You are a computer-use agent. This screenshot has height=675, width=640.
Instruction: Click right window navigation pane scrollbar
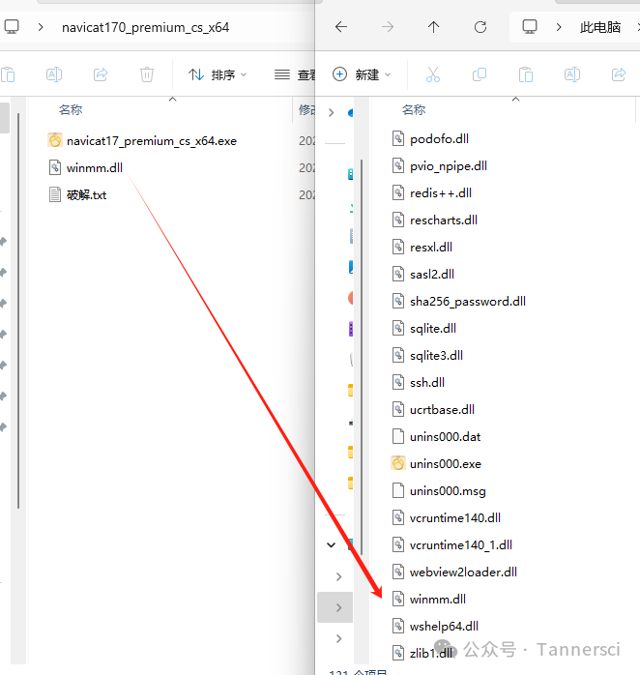click(x=362, y=357)
